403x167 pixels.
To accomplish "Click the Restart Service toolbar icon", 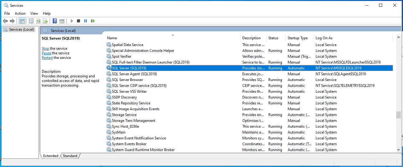I will (x=93, y=21).
